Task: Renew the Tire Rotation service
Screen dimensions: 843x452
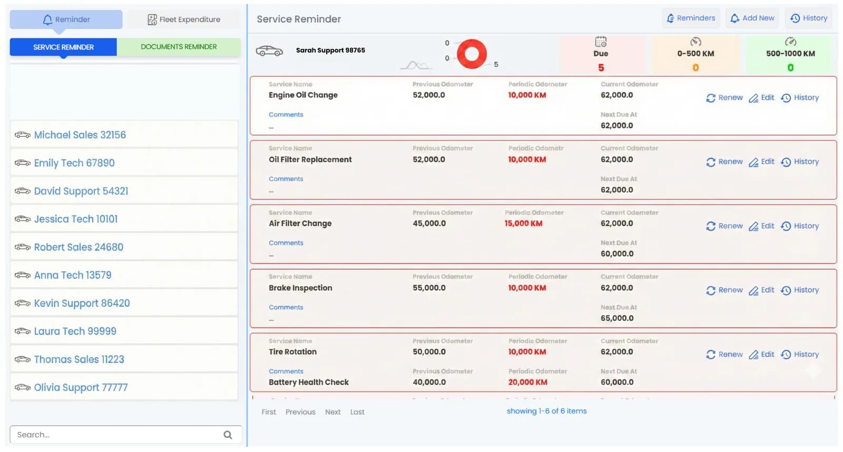Action: click(x=724, y=355)
